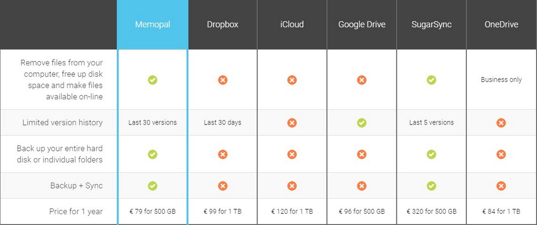Click the '€ 79 for 500 GB' price
Viewport: 537px width, 225px height.
(153, 211)
